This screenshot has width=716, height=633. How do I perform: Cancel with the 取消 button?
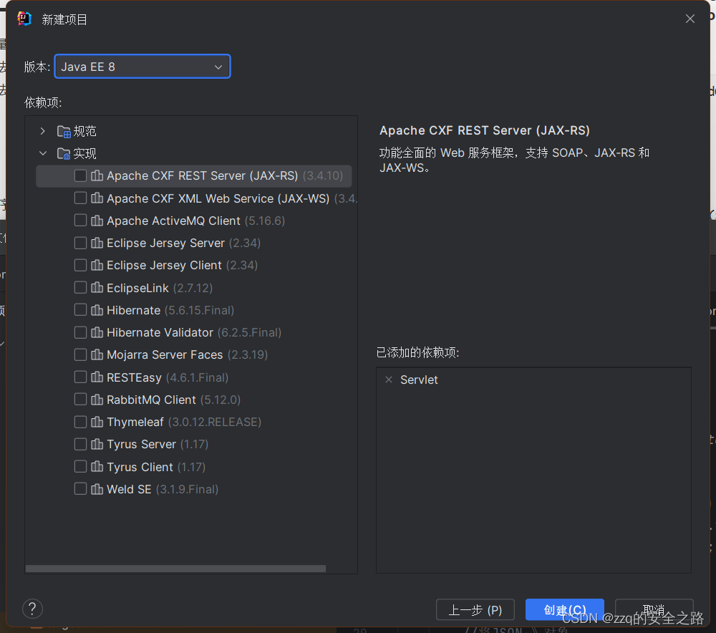(x=654, y=609)
